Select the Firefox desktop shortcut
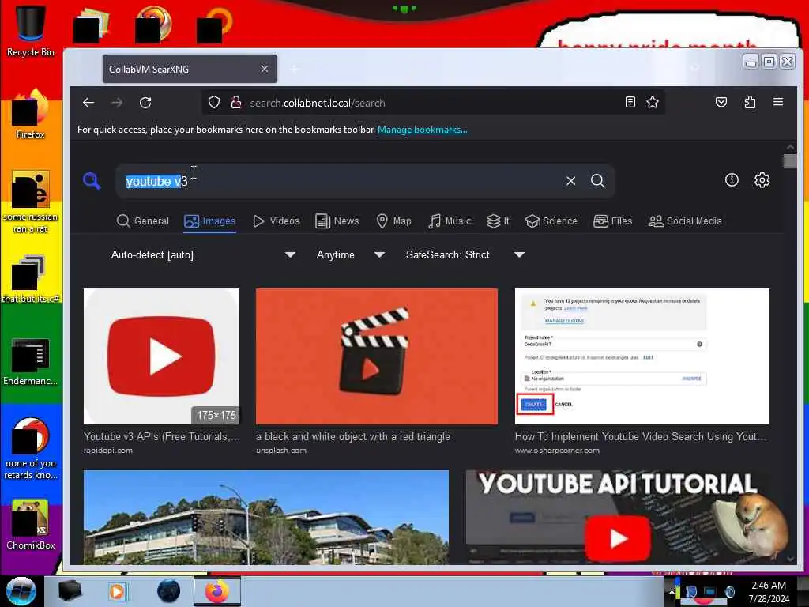 [x=31, y=115]
